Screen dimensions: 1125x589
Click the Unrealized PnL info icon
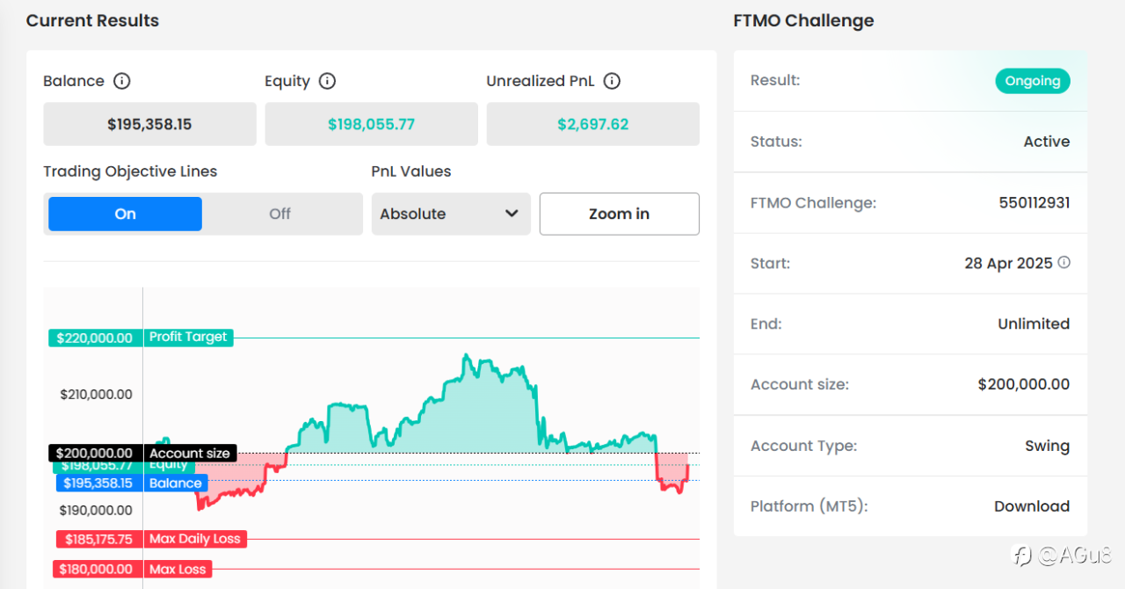point(613,81)
